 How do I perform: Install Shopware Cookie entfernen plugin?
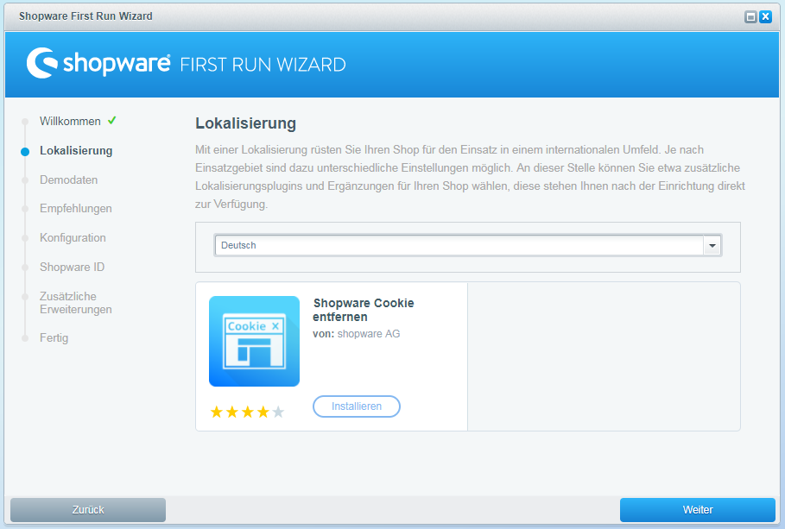tap(357, 406)
